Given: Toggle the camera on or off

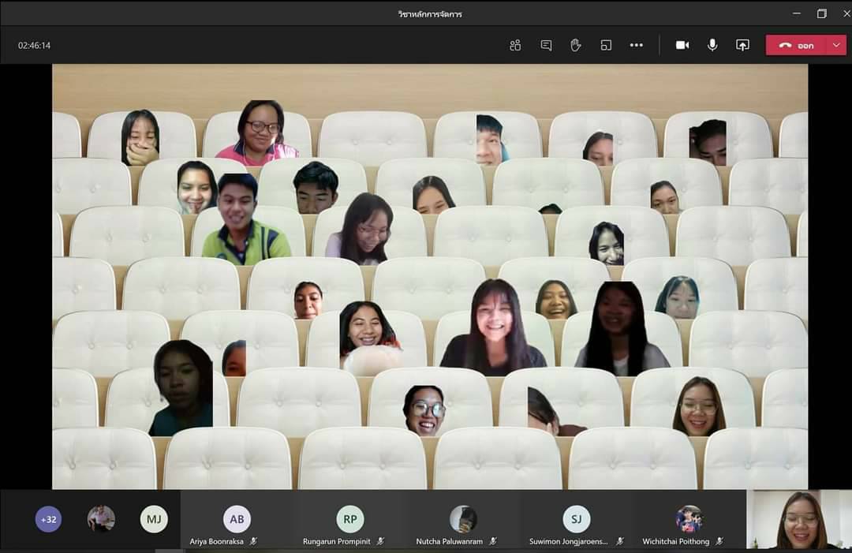Looking at the screenshot, I should point(682,46).
